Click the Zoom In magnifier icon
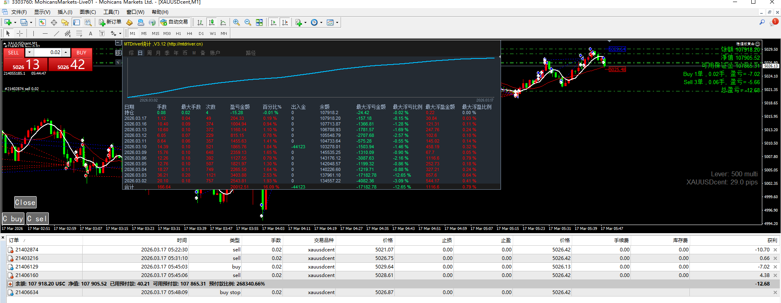 [236, 22]
